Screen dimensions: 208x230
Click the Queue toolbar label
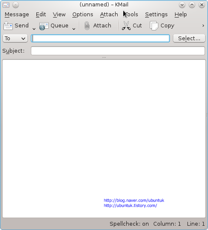(59, 26)
